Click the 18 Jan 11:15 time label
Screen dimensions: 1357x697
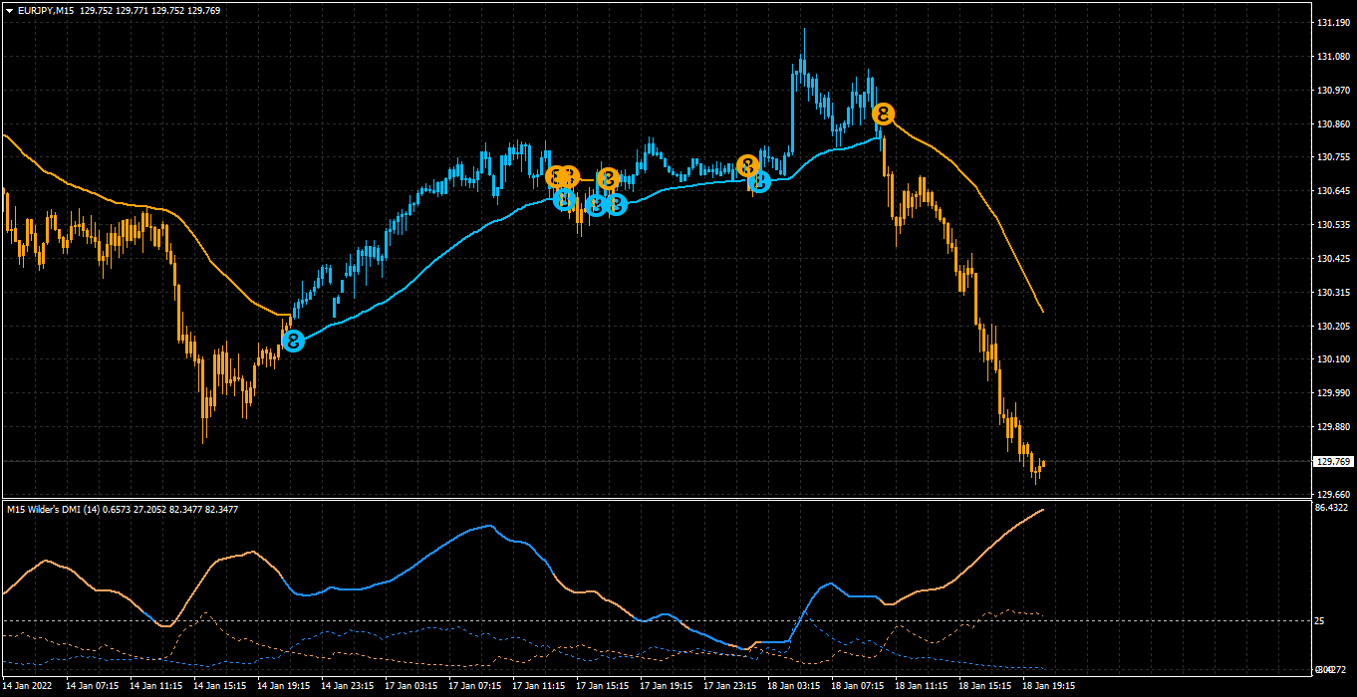pos(922,686)
